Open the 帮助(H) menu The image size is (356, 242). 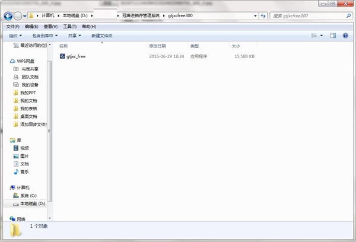pos(89,27)
